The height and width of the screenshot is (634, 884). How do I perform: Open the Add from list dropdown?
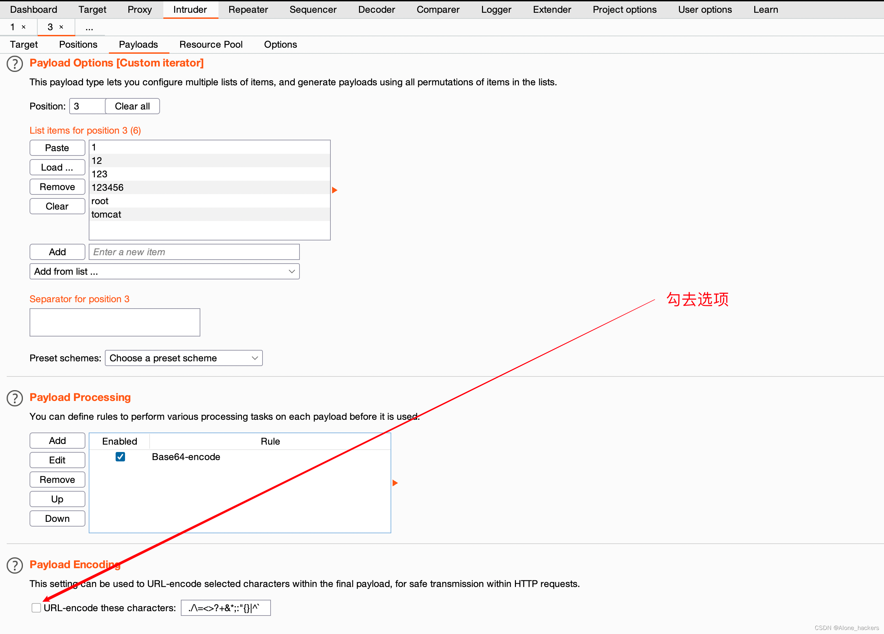coord(164,271)
